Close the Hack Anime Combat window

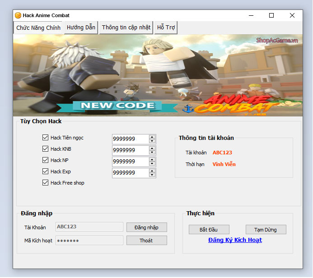[x=292, y=15]
